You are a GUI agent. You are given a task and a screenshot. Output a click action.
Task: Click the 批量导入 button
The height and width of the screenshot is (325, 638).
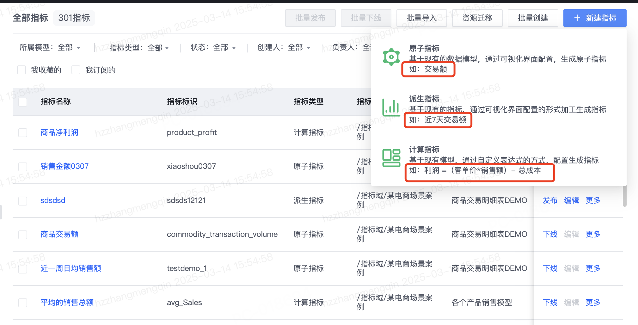[422, 18]
